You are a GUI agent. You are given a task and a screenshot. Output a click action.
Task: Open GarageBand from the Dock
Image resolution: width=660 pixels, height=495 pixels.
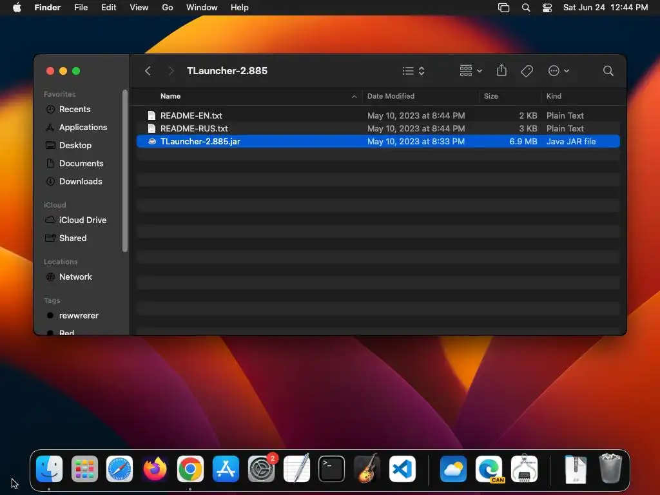pos(367,469)
